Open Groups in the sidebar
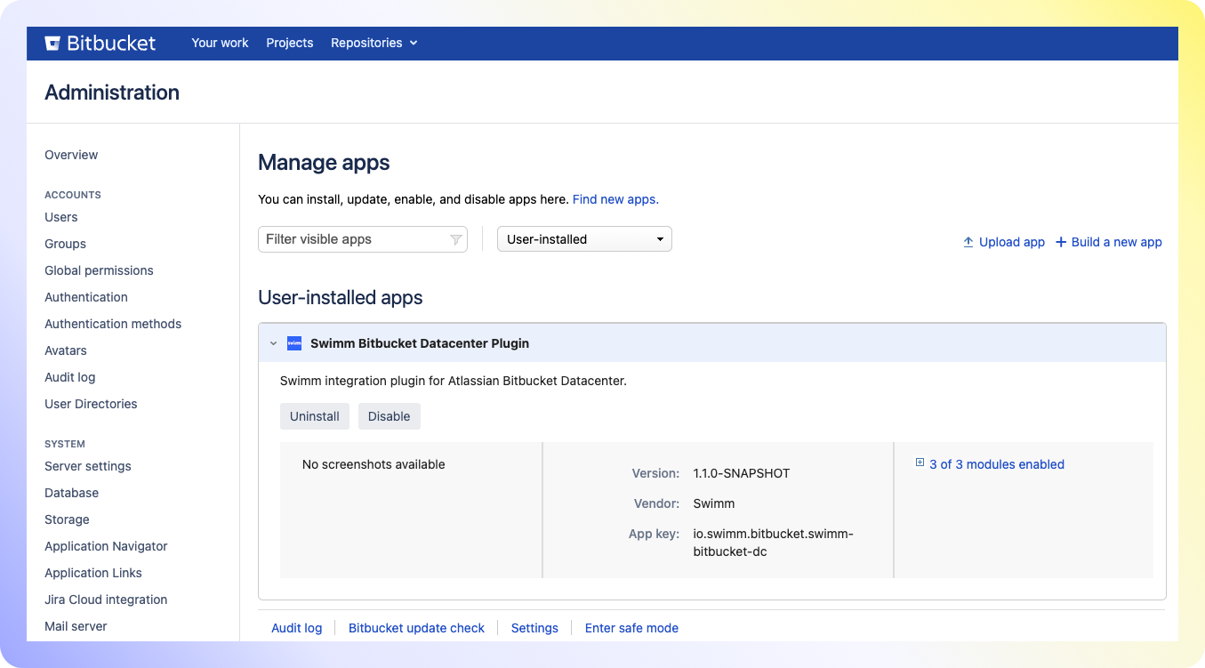Image resolution: width=1205 pixels, height=668 pixels. pyautogui.click(x=66, y=244)
